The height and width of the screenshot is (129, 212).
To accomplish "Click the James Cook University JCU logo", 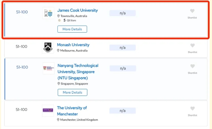I will (x=48, y=13).
